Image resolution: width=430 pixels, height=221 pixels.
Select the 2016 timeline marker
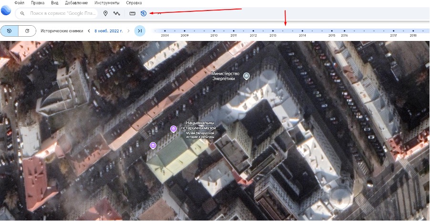click(x=345, y=31)
